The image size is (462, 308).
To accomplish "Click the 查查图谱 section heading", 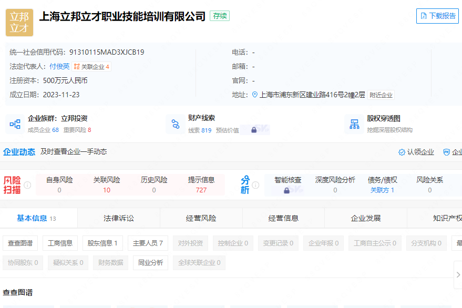I will [18, 293].
